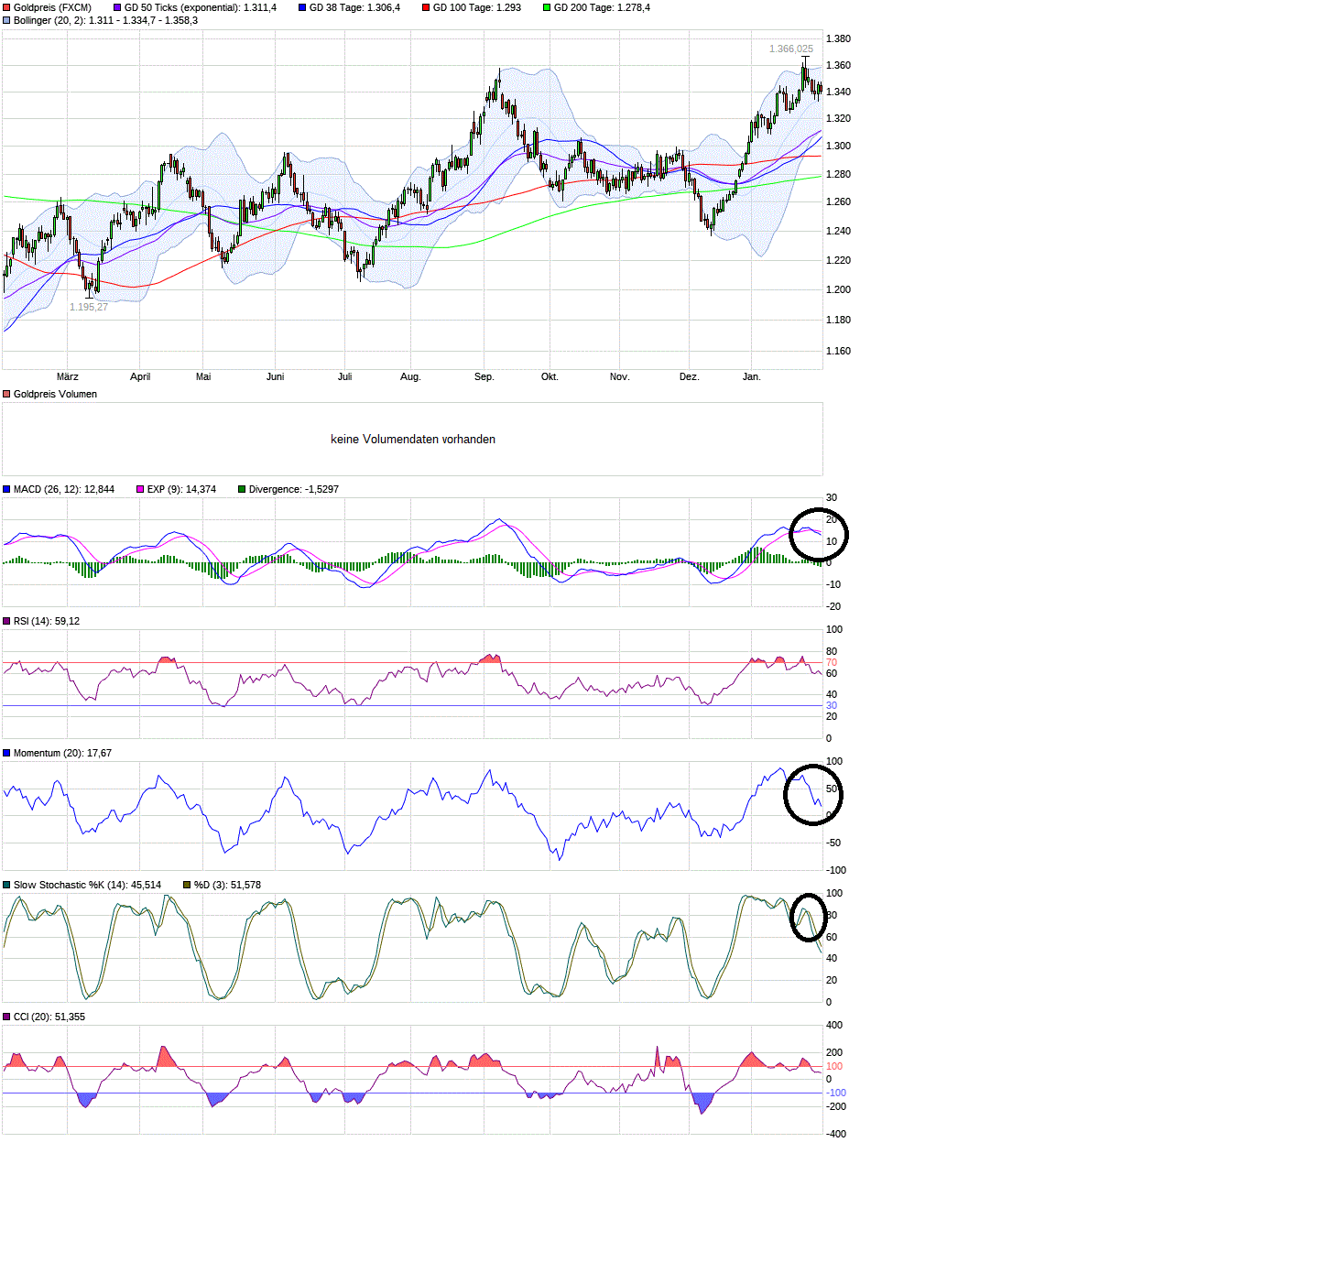Viewport: 1328px width, 1273px height.
Task: Click the Bollinger legend color swatch
Action: pos(6,20)
